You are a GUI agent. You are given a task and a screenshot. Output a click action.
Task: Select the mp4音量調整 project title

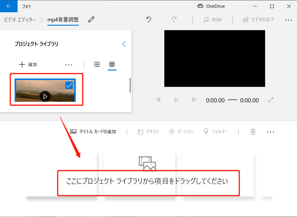63,20
